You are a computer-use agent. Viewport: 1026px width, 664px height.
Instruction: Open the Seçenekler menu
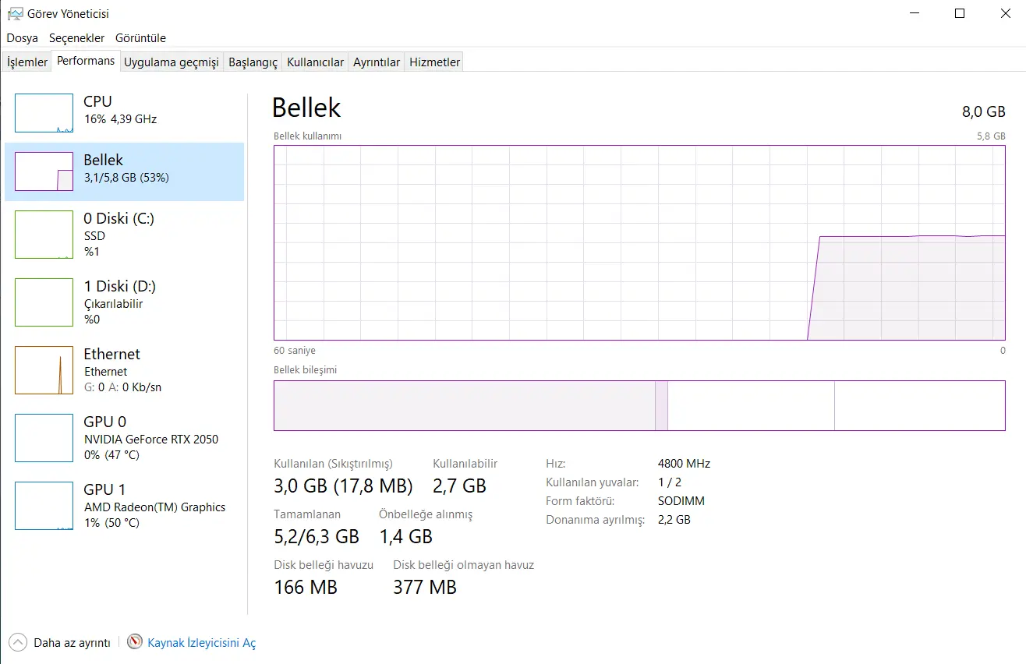76,37
